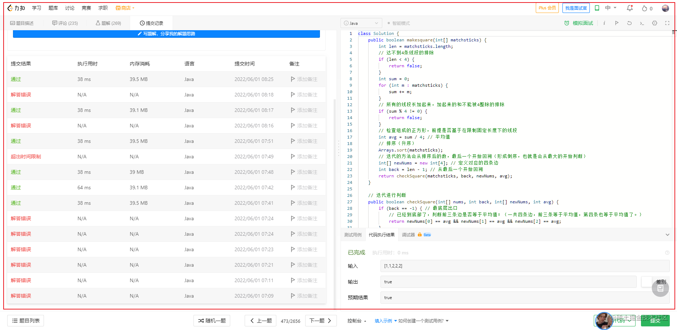Switch to 题目描述 tab

(22, 23)
